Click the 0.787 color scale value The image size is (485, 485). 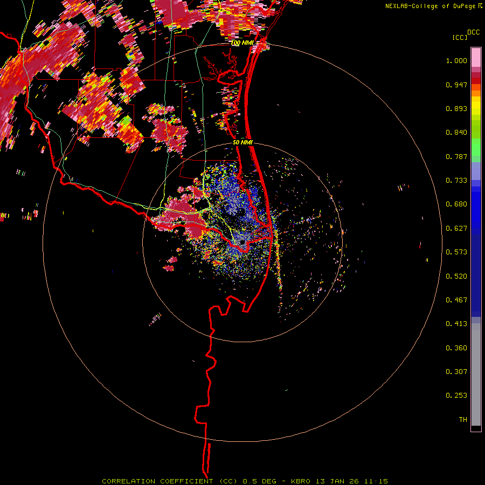click(x=456, y=156)
